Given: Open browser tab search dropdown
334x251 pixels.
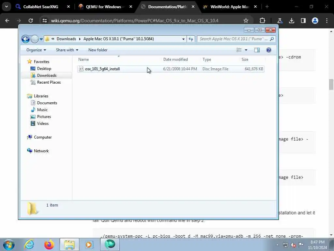Looking at the screenshot, I should (7, 7).
